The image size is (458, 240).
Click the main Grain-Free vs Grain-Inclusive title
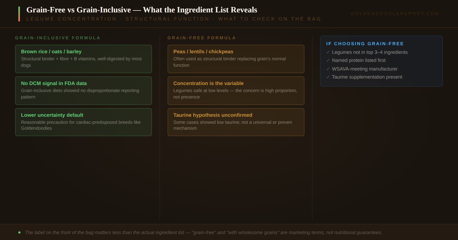142,10
